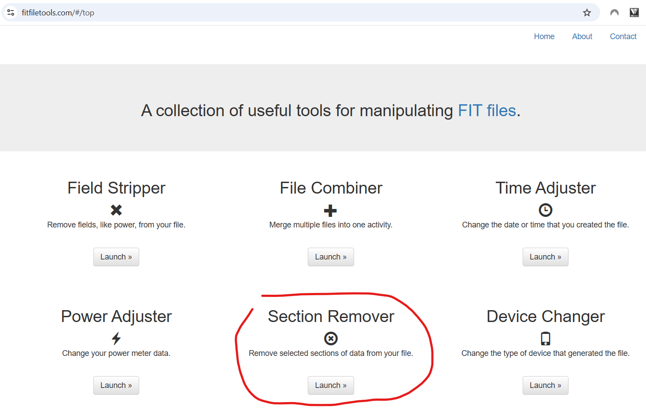Follow the FIT files hyperlink
The width and height of the screenshot is (646, 410).
pos(487,110)
